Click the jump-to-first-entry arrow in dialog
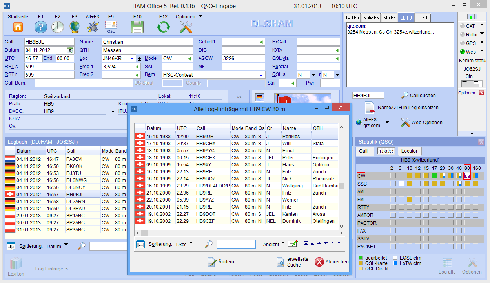490x283 pixels. click(306, 243)
